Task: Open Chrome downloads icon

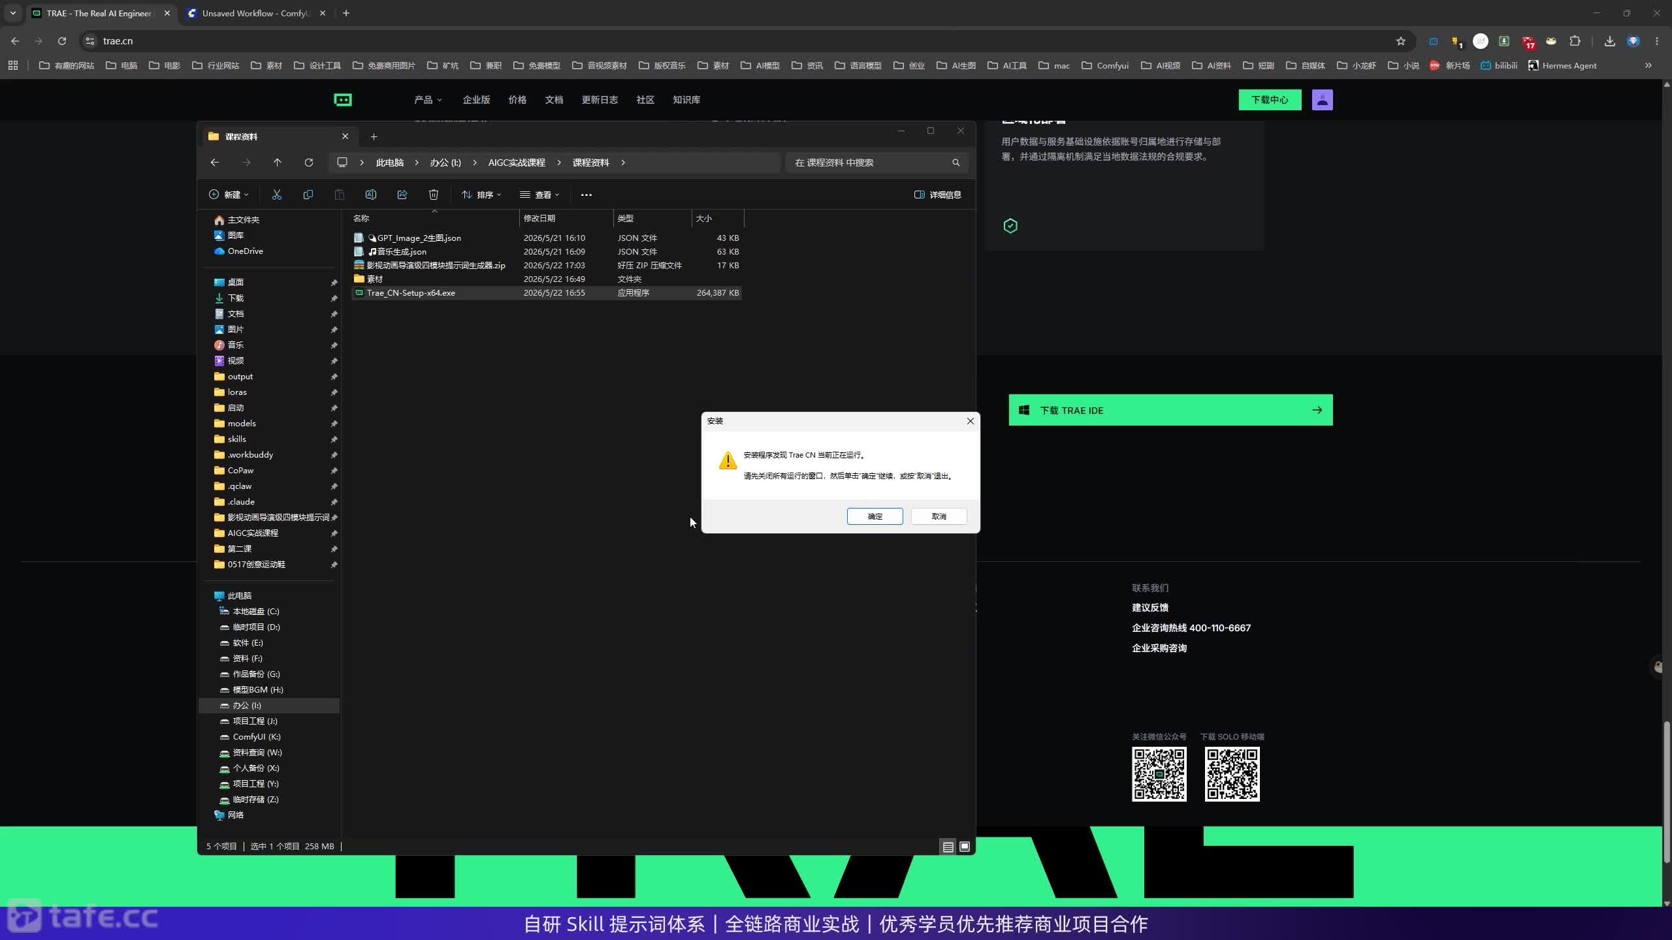Action: pyautogui.click(x=1609, y=41)
